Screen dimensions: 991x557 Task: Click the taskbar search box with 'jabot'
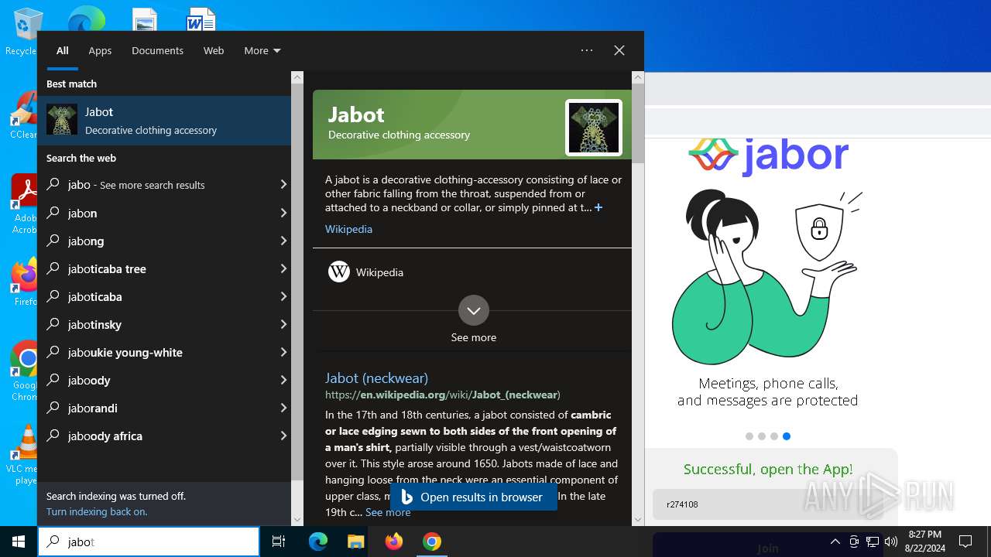point(149,542)
